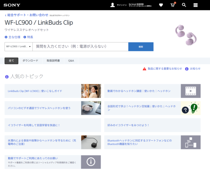Open 動画でサポートご利用にあたってのお願い link
This screenshot has height=177, width=210.
click(33, 158)
